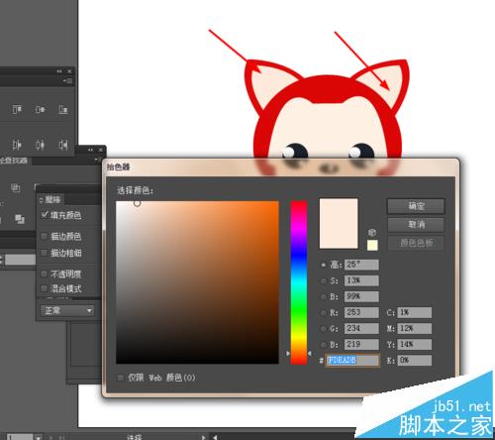
Task: Click Vertical Align Center icon in Align panel
Action: pos(40,109)
